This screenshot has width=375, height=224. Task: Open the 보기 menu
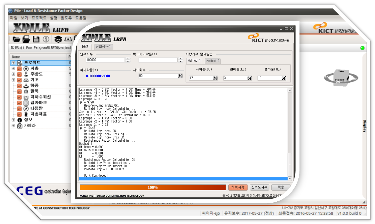click(24, 18)
